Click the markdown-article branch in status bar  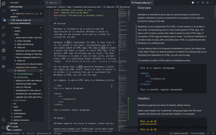11,133
